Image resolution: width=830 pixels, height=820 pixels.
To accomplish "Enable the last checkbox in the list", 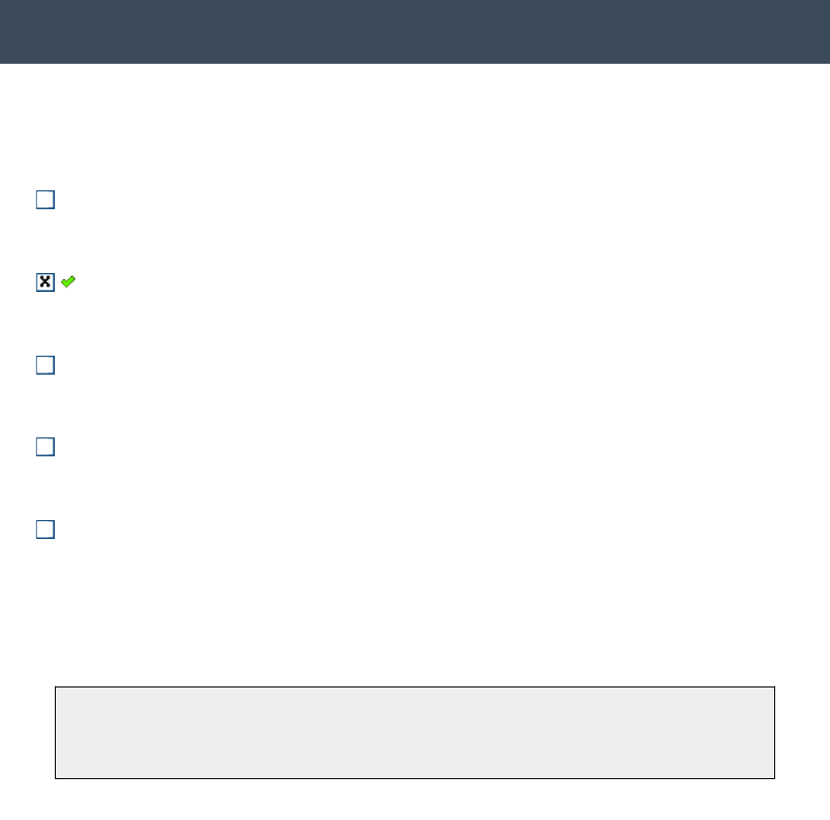I will (x=45, y=529).
